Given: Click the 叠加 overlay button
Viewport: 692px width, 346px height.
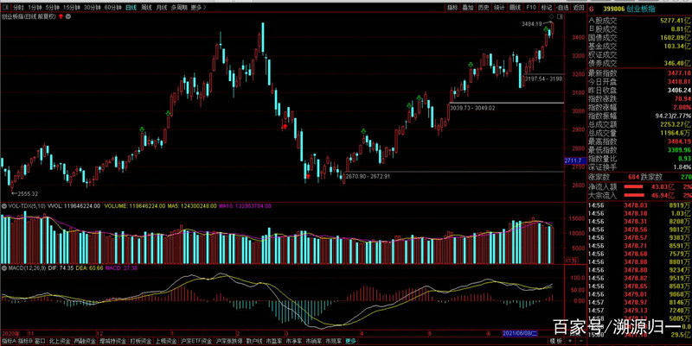Looking at the screenshot, I should [468, 6].
